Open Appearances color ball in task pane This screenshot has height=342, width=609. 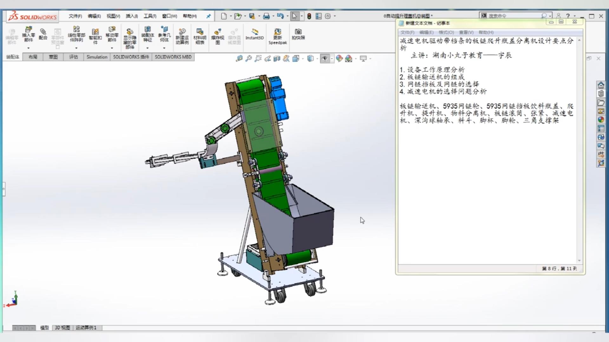point(601,120)
